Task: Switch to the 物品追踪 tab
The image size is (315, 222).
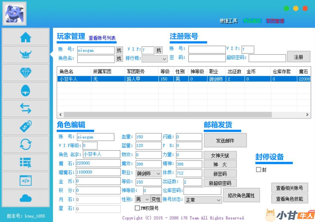Action: point(252,21)
